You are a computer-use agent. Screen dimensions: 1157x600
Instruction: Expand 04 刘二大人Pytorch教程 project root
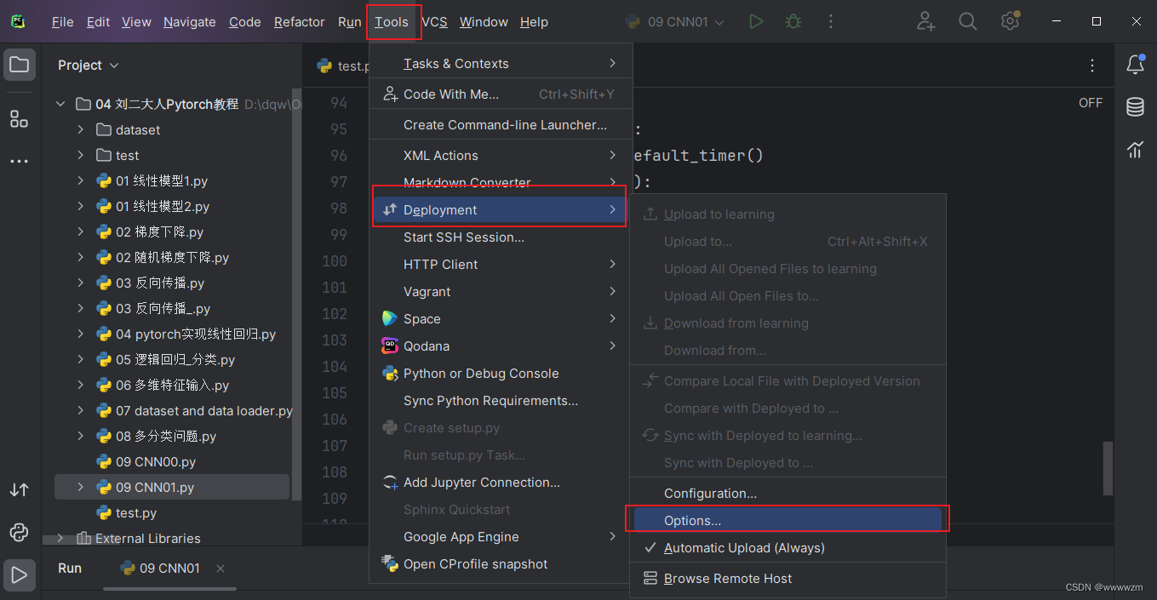pyautogui.click(x=60, y=105)
